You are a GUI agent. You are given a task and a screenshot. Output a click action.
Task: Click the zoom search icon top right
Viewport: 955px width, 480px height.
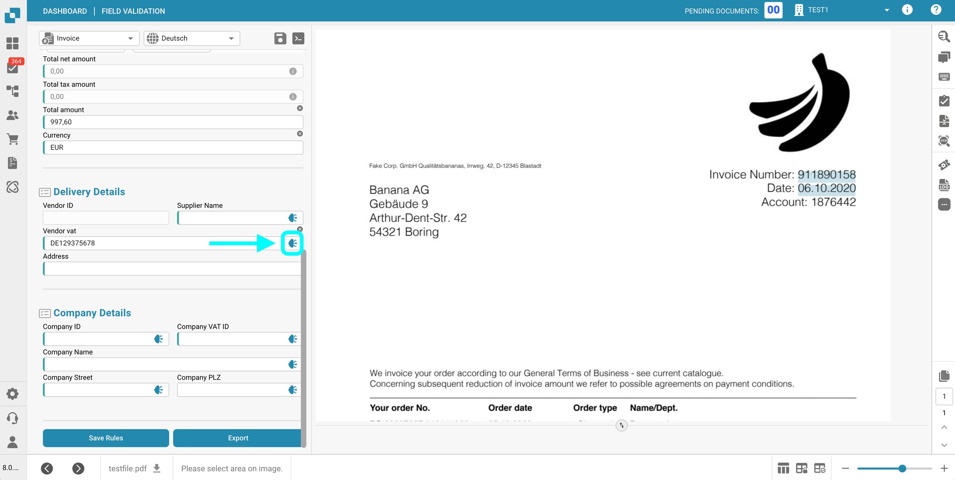[944, 36]
